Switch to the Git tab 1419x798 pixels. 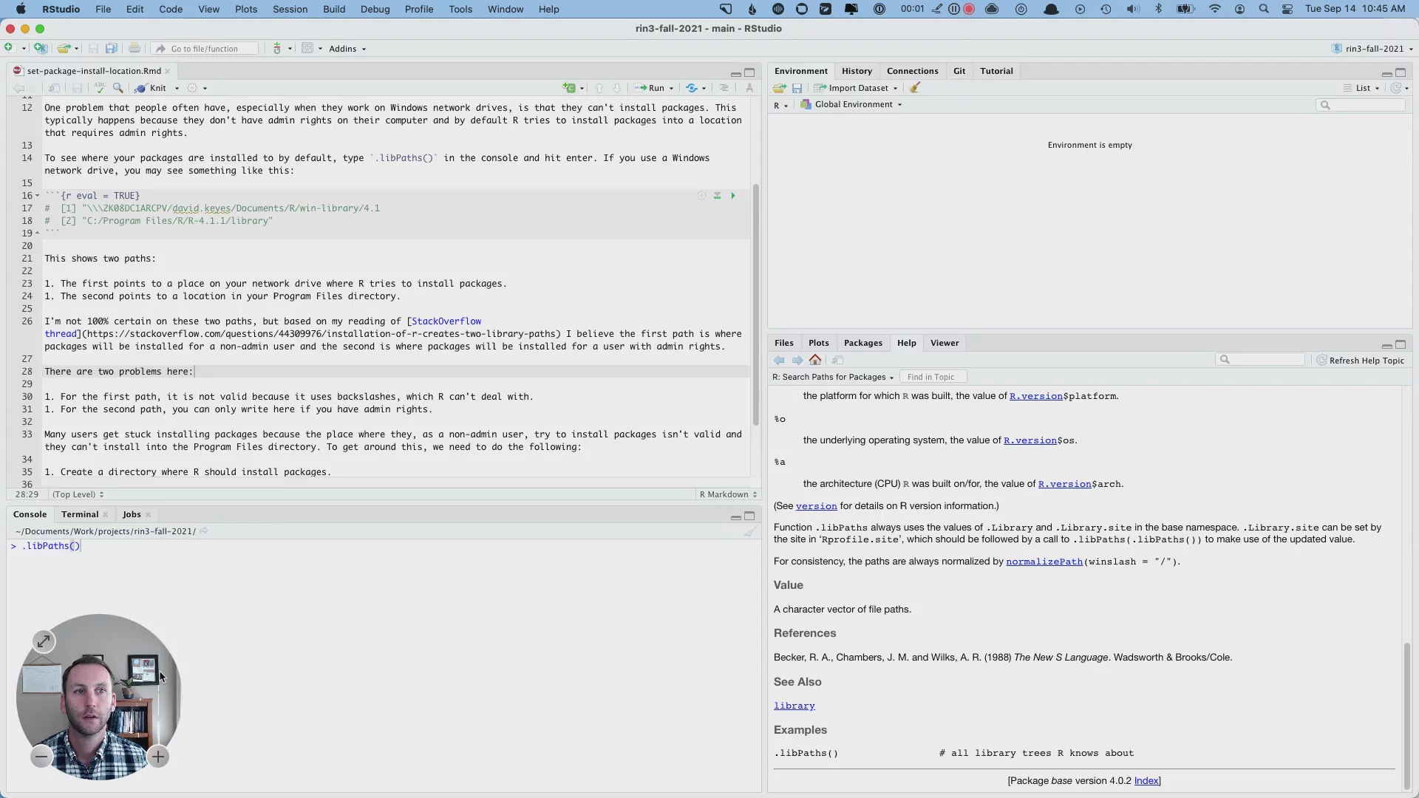tap(959, 71)
